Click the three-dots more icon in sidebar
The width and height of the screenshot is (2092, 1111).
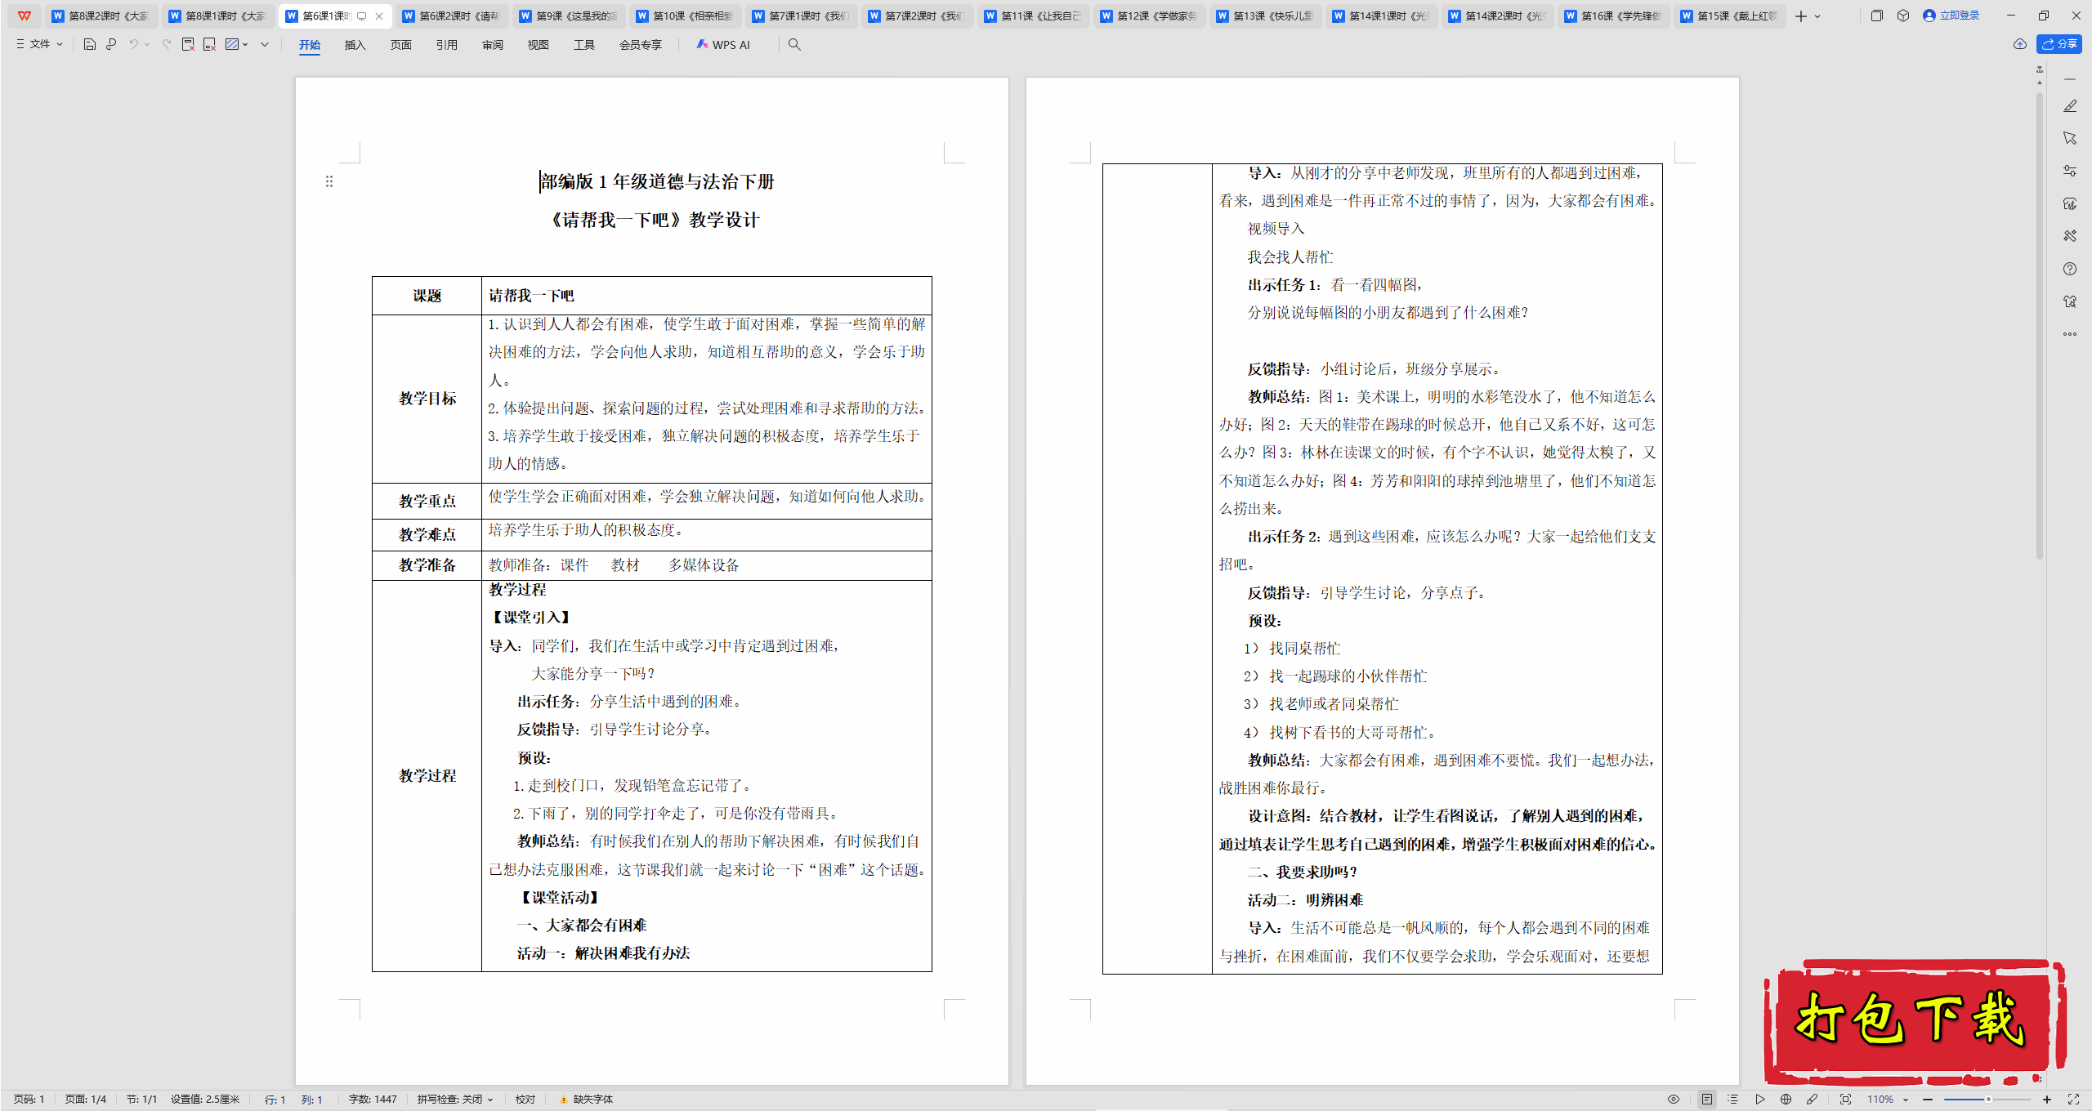pos(2070,334)
